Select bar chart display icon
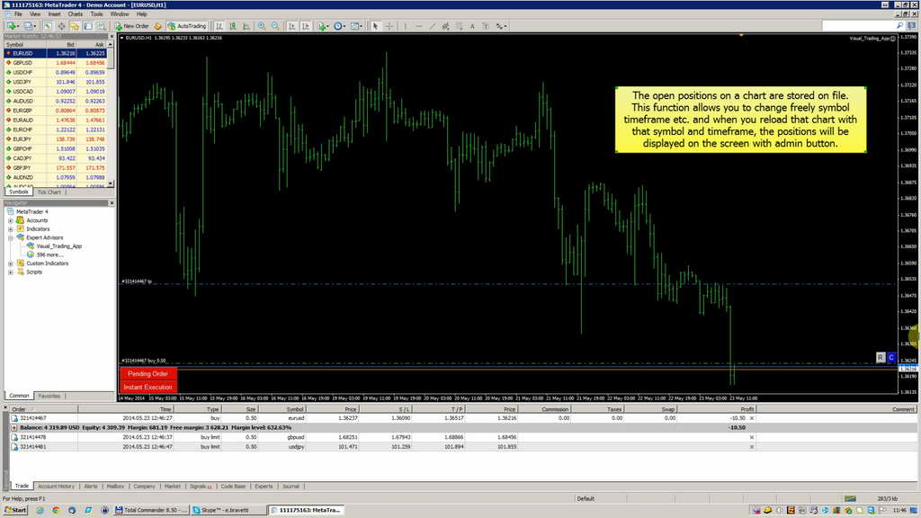Image resolution: width=921 pixels, height=518 pixels. (219, 26)
